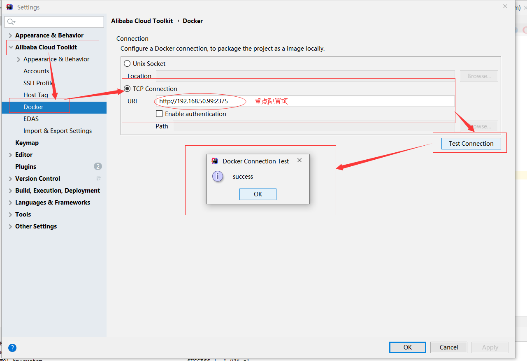Select the Unix Socket radio button
Image resolution: width=527 pixels, height=361 pixels.
[127, 64]
